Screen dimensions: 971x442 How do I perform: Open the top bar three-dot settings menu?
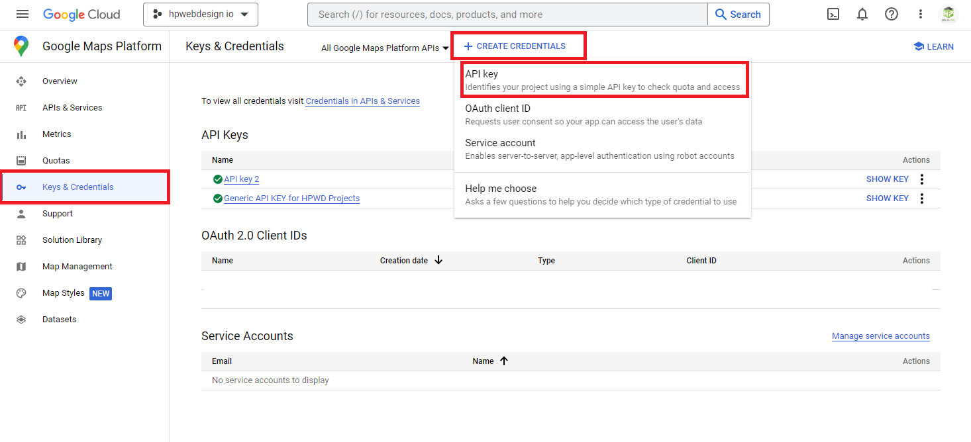(921, 15)
